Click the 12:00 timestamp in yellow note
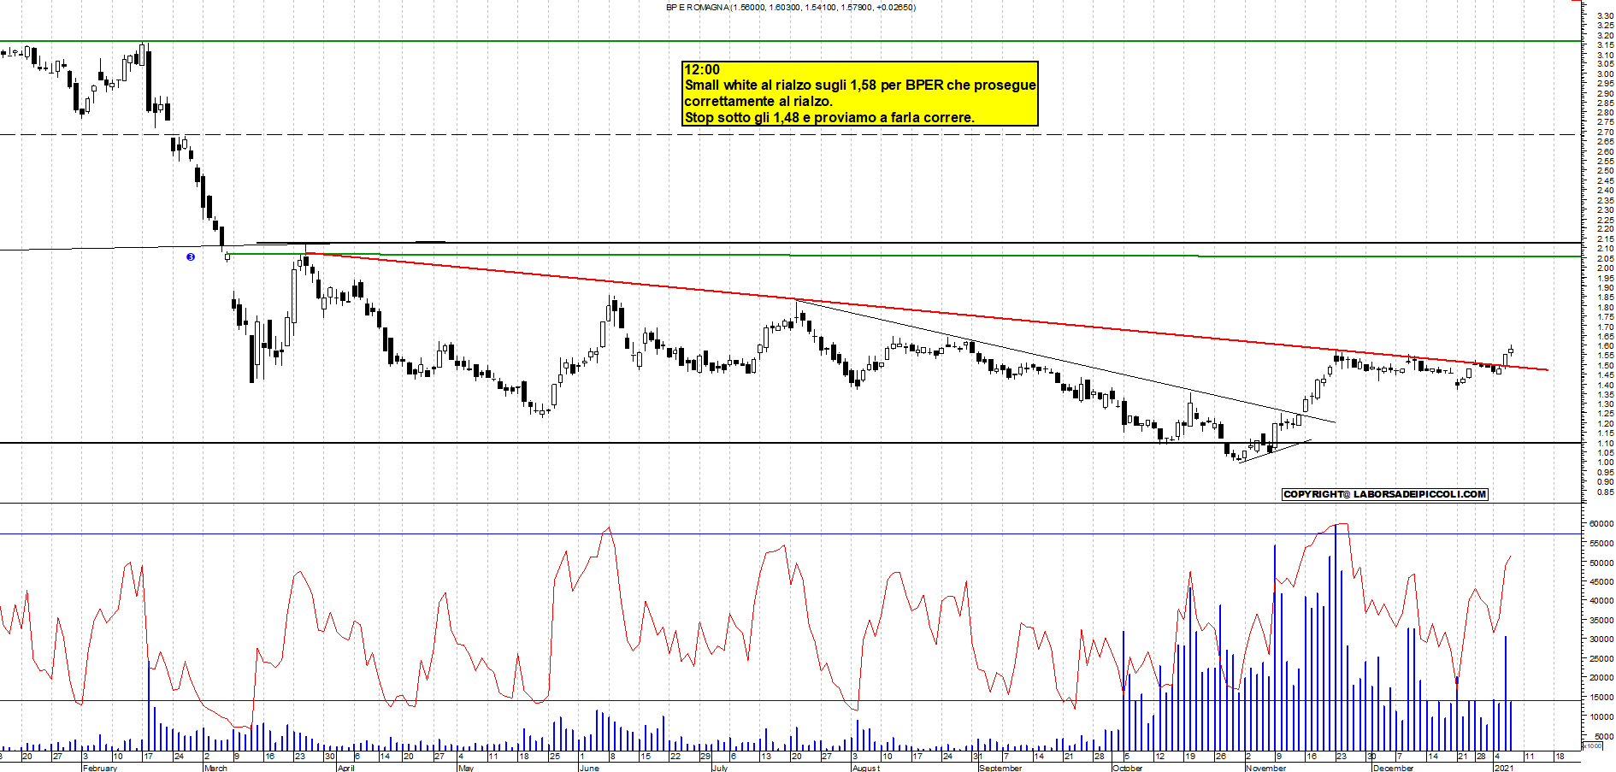 [702, 69]
